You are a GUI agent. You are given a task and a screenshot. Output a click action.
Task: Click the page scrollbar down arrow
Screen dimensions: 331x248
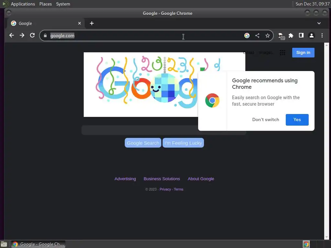pyautogui.click(x=326, y=237)
